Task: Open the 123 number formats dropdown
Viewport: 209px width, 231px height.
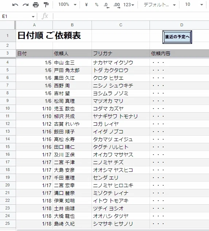Action: point(129,5)
